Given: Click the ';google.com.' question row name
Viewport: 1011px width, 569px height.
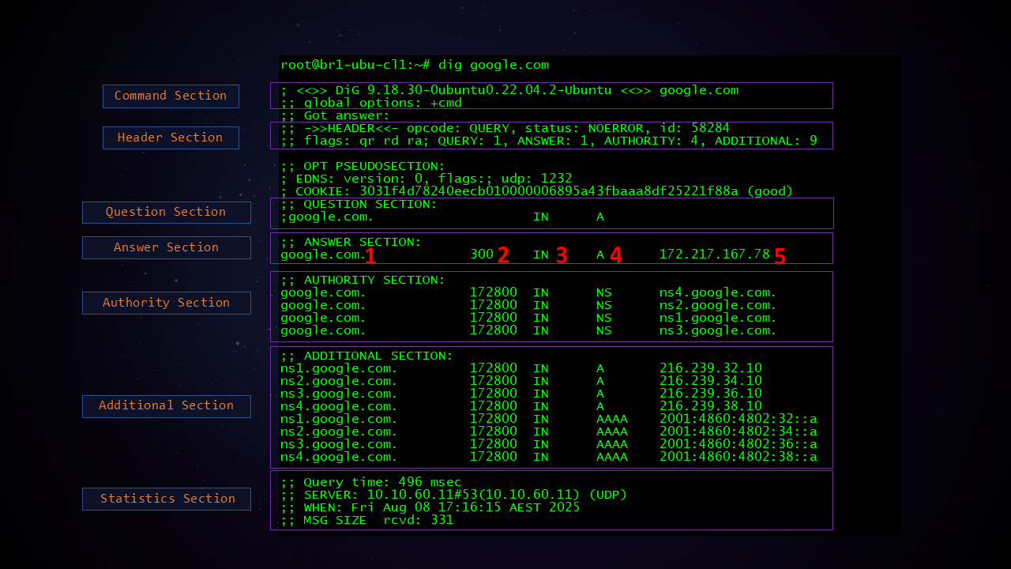Looking at the screenshot, I should [328, 217].
